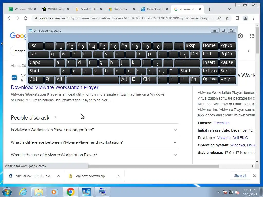The width and height of the screenshot is (263, 197).
Task: Click more options dots beside People also ask
Action: pos(55,118)
